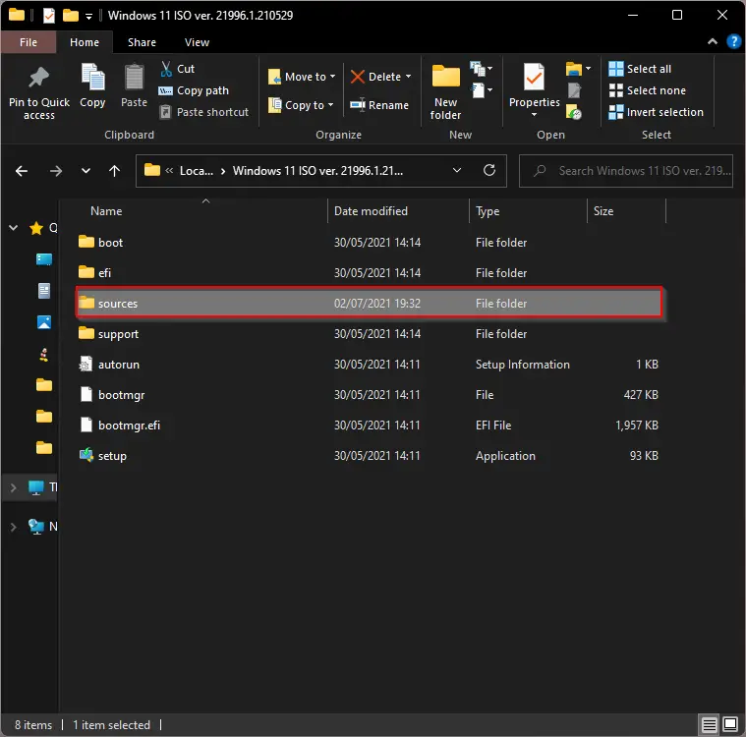
Task: Create a New folder
Action: click(445, 91)
